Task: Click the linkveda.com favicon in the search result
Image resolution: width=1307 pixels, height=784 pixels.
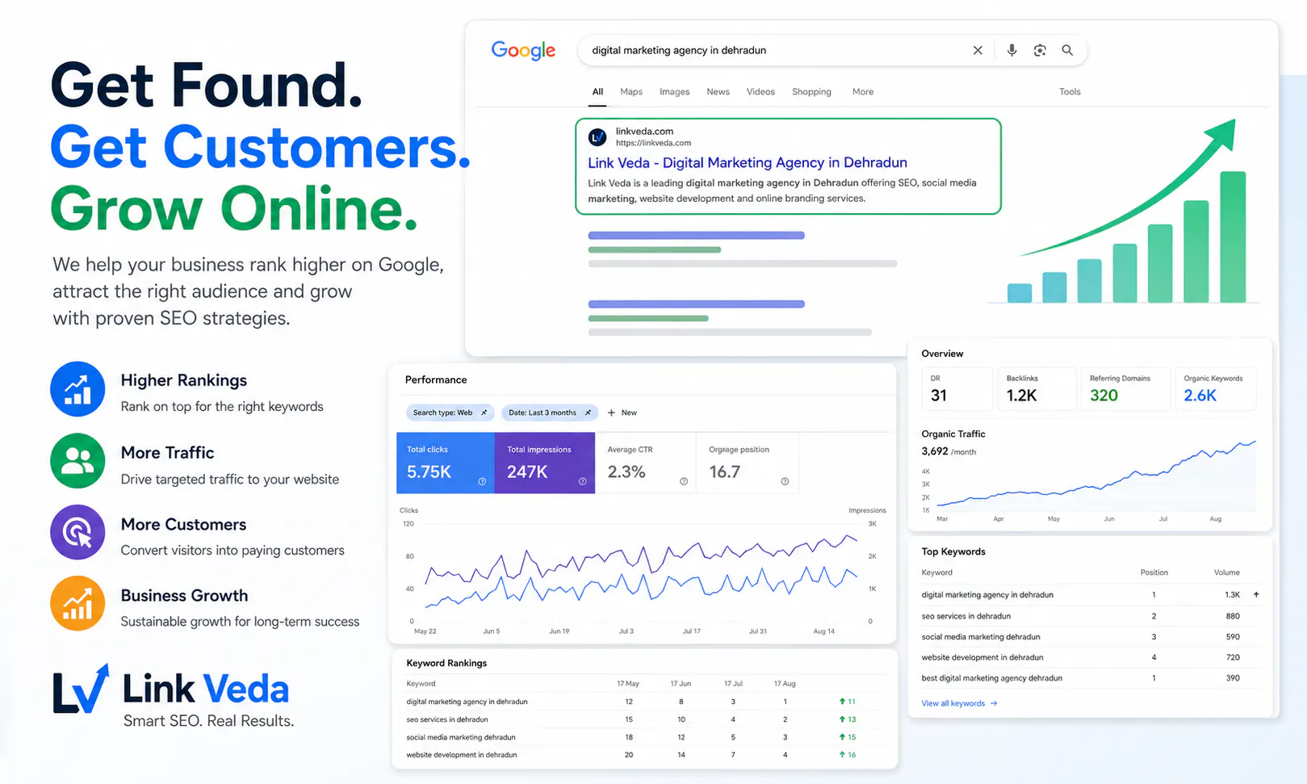Action: point(597,137)
